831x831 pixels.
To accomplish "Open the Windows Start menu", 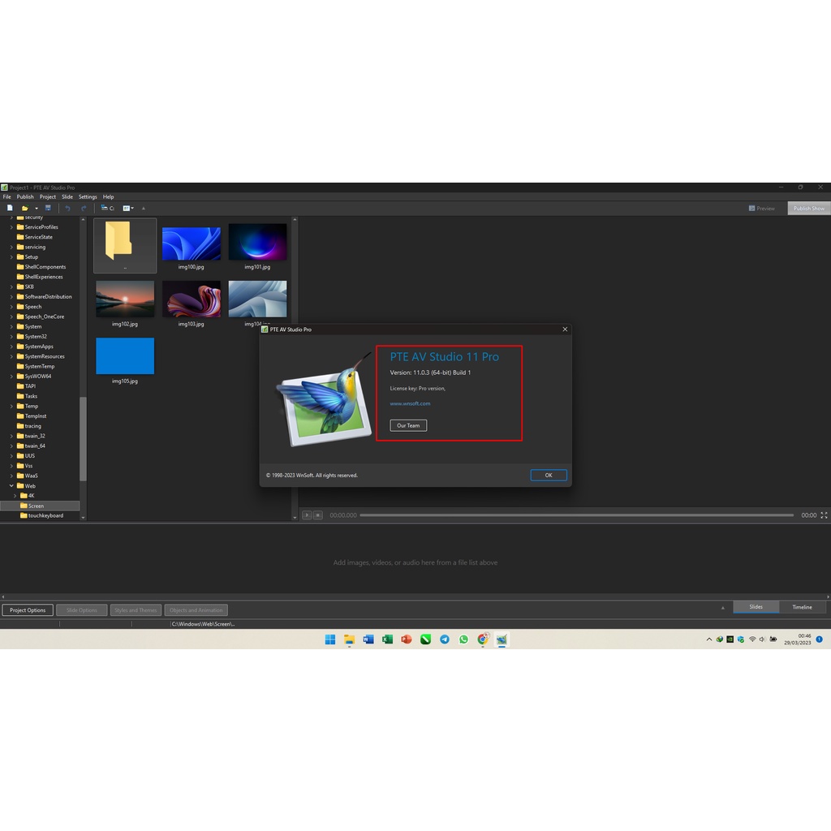I will tap(330, 639).
